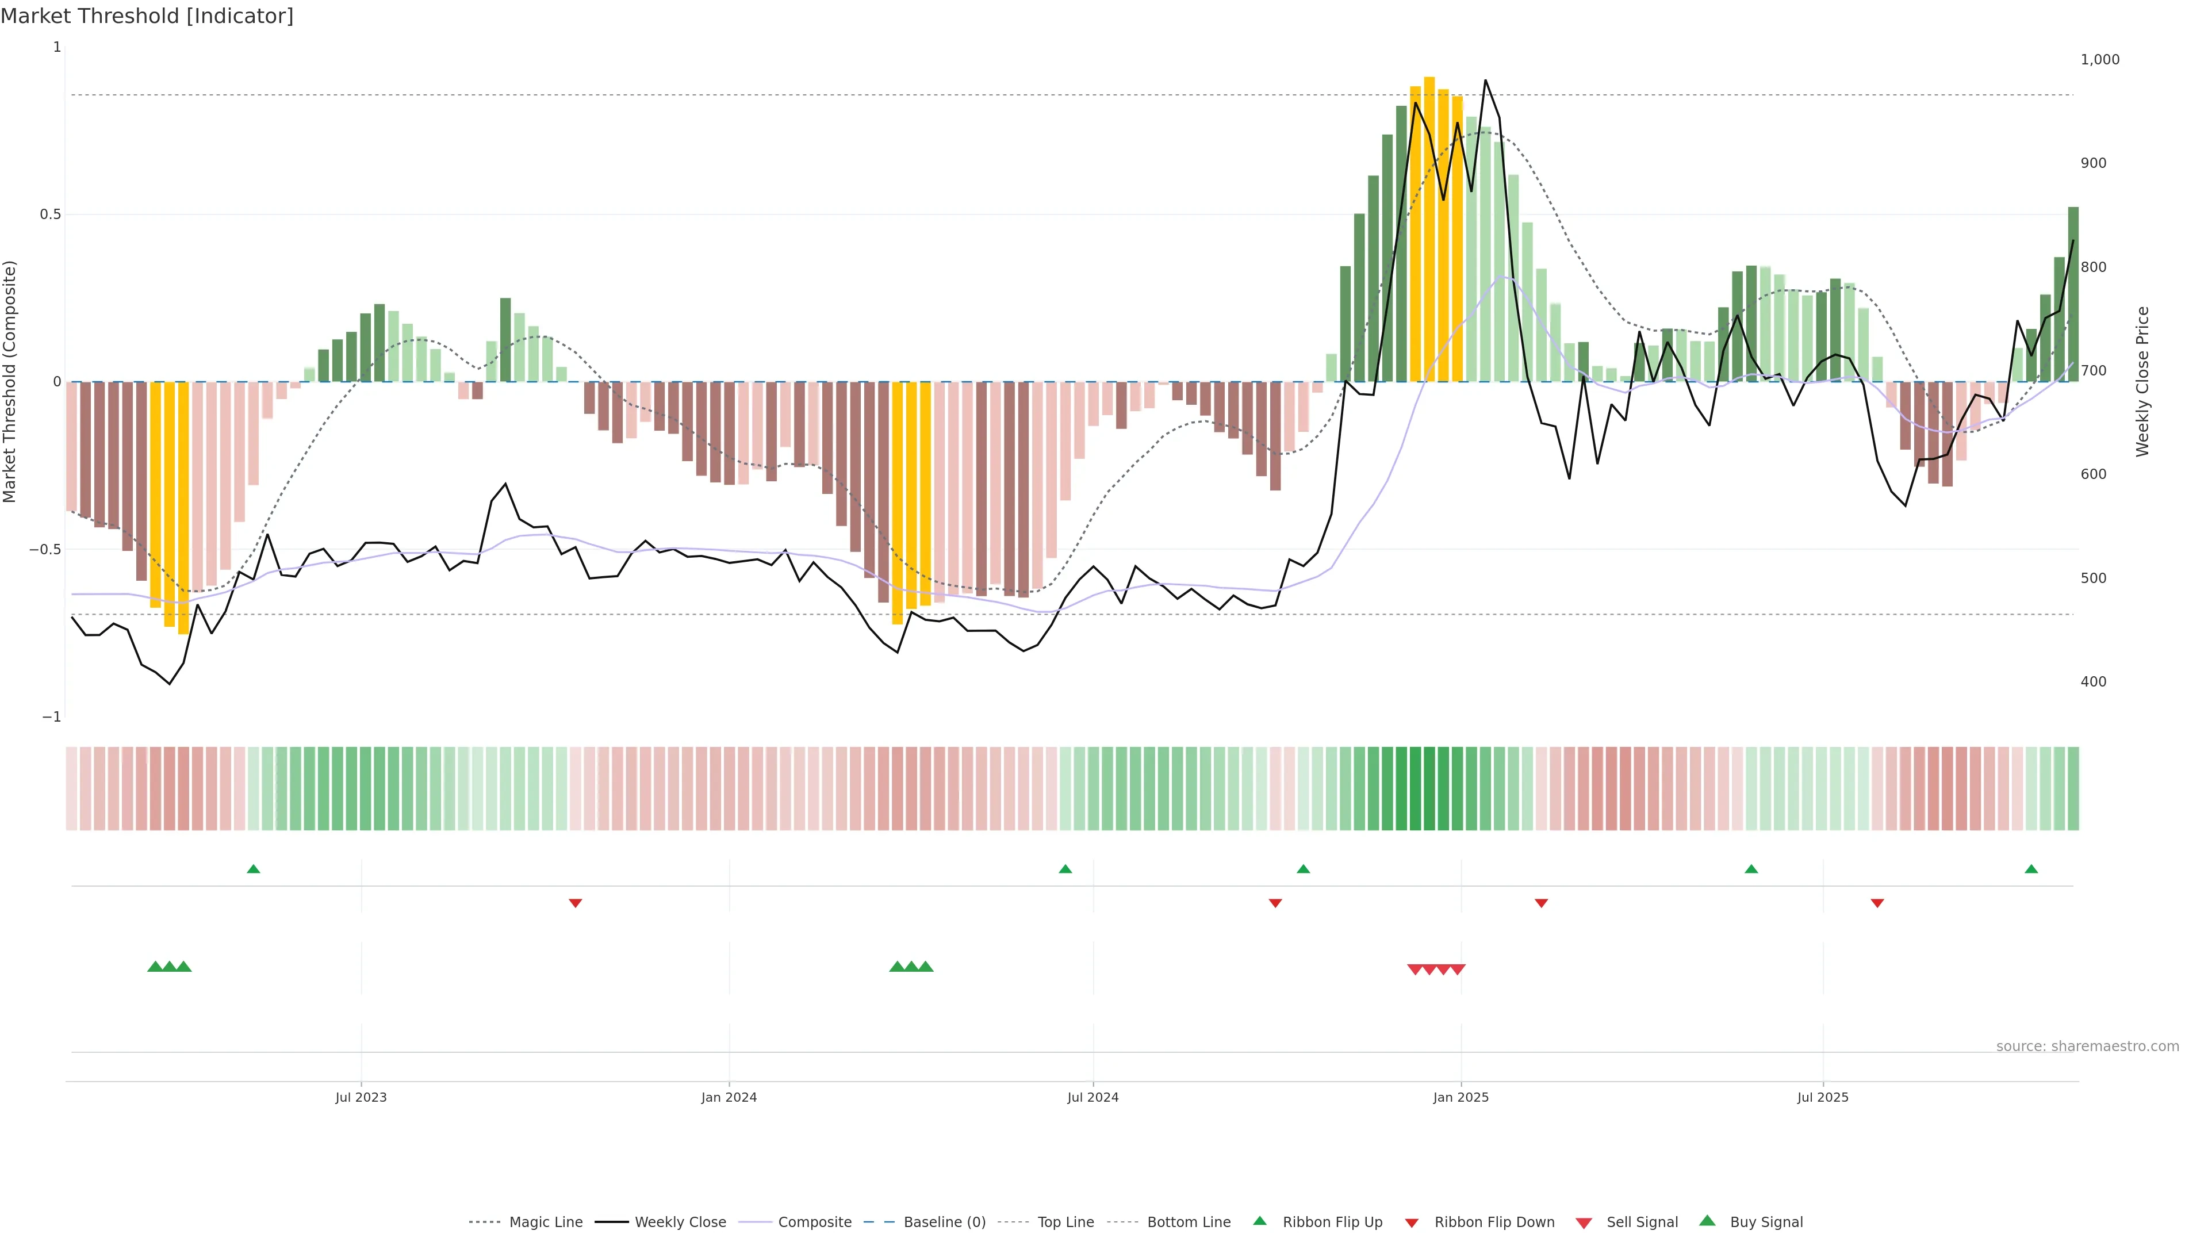This screenshot has height=1242, width=2208.
Task: Click Top Line legend entry
Action: click(1065, 1222)
